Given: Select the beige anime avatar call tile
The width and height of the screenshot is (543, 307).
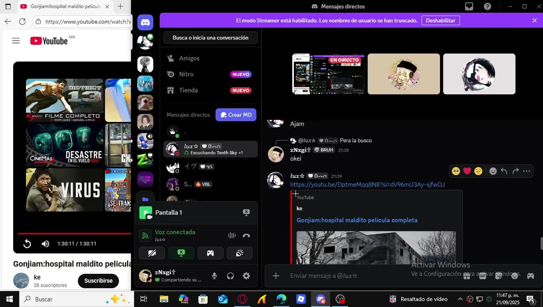Looking at the screenshot, I should [x=404, y=74].
